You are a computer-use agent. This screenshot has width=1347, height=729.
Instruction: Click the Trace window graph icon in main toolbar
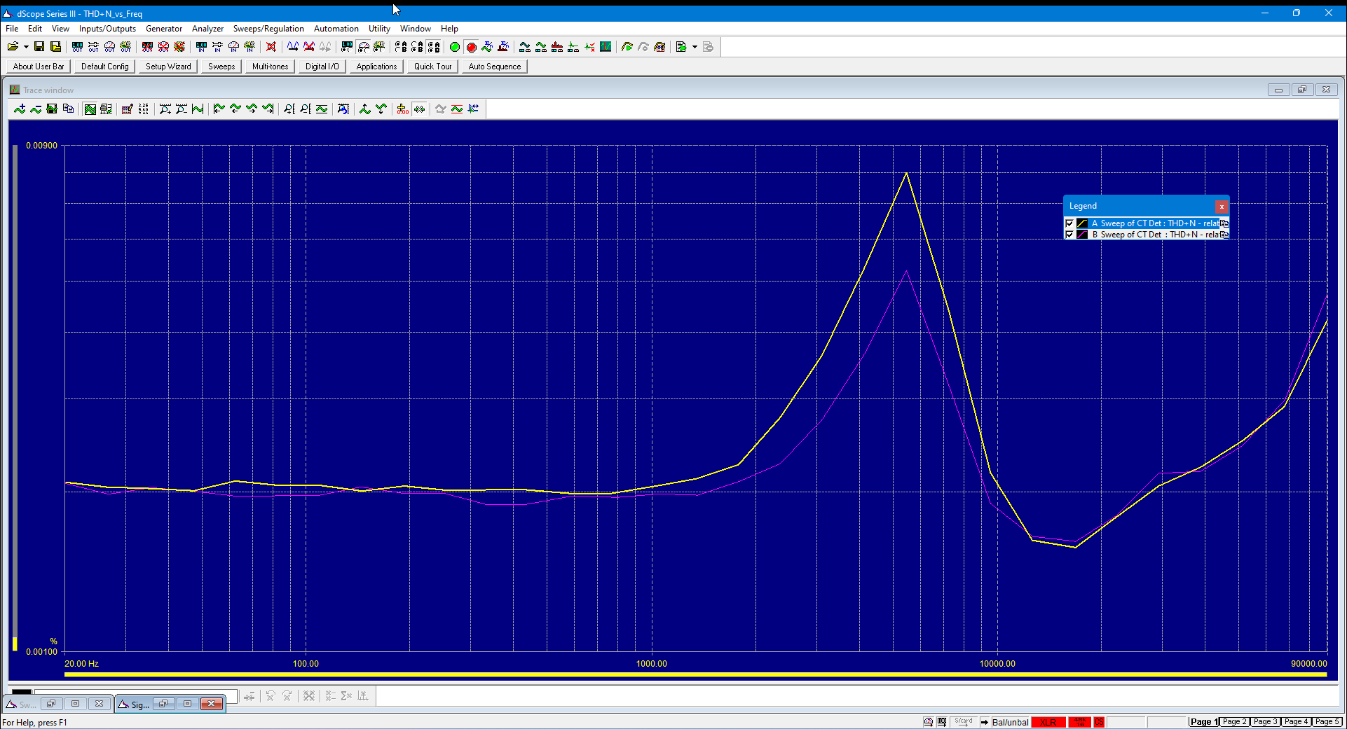606,47
